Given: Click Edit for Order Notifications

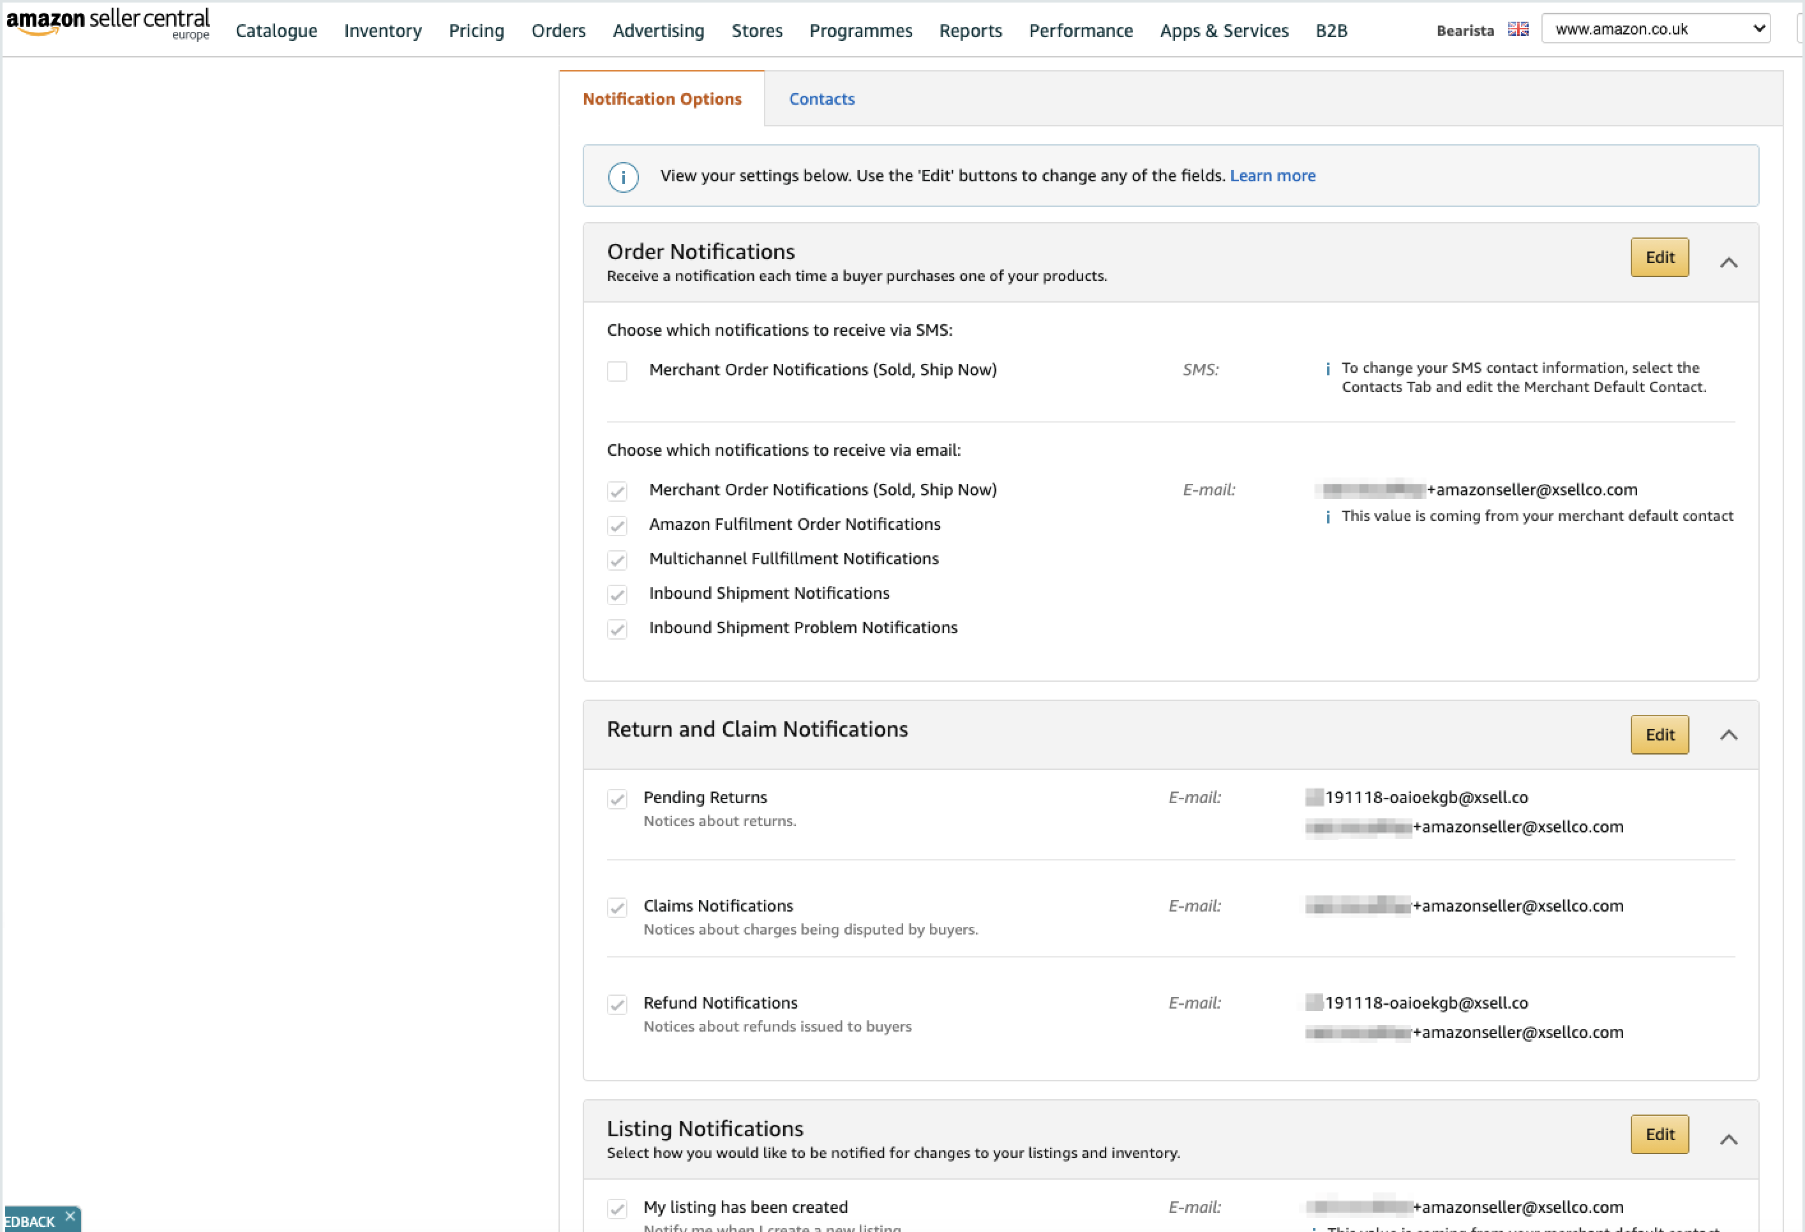Looking at the screenshot, I should pos(1659,257).
